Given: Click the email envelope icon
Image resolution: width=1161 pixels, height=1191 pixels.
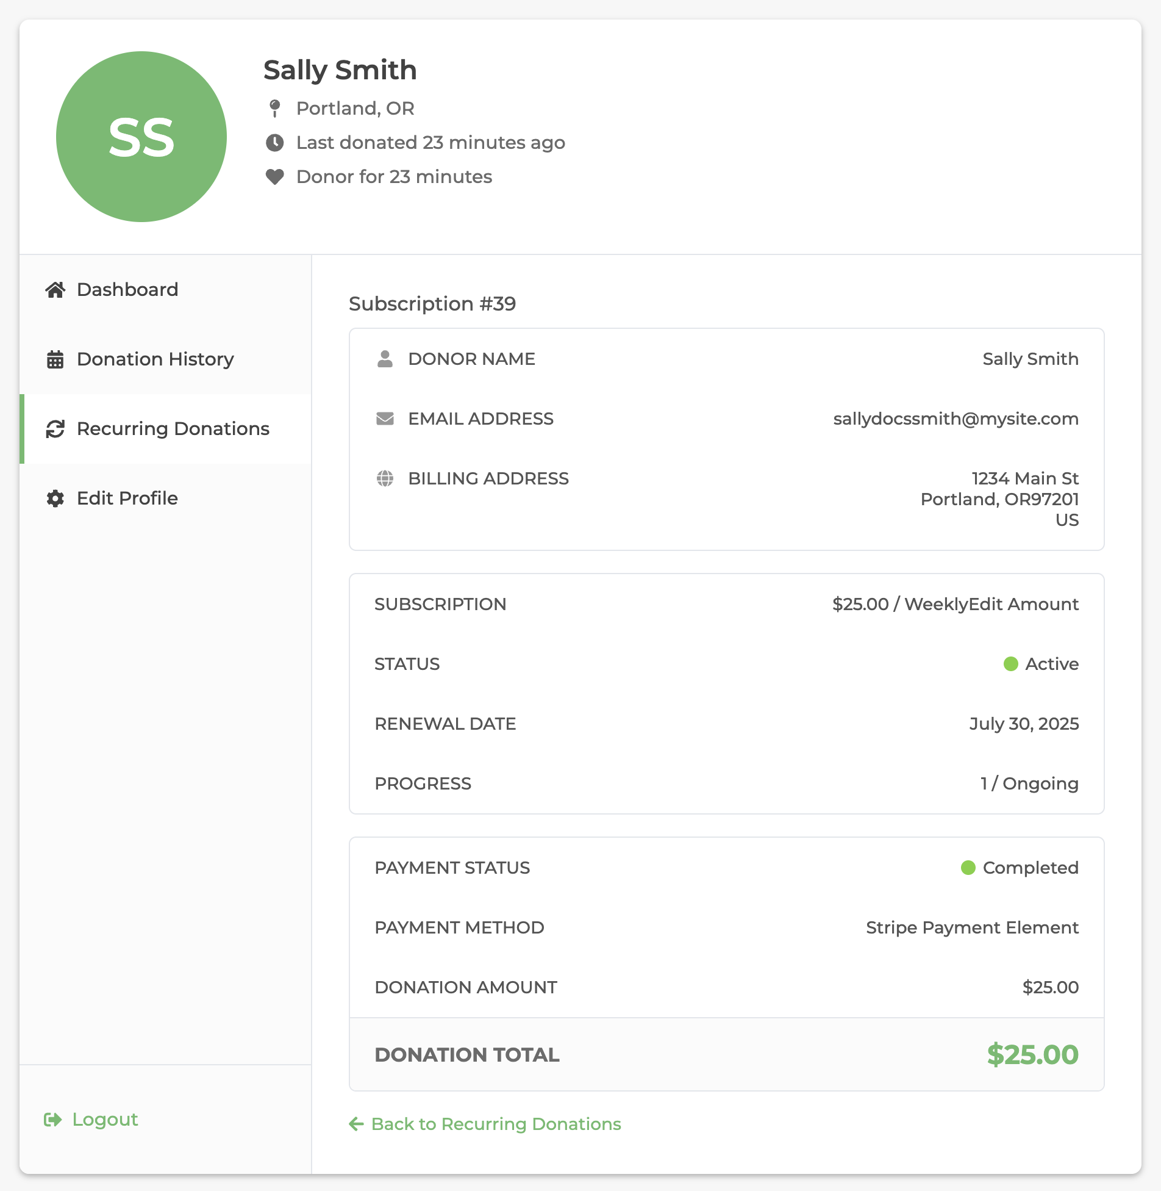Looking at the screenshot, I should click(x=385, y=419).
